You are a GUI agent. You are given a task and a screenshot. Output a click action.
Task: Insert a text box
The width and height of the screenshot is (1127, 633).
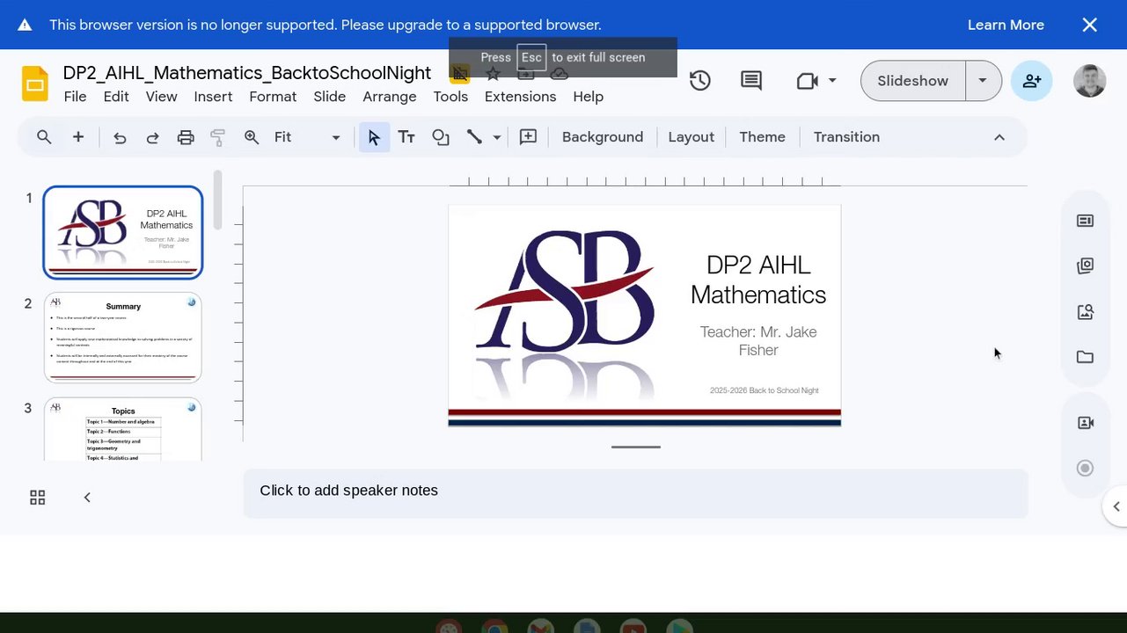click(406, 137)
